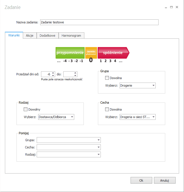184x192 pixels.
Task: Increase the 'do' days value
Action: (75, 73)
